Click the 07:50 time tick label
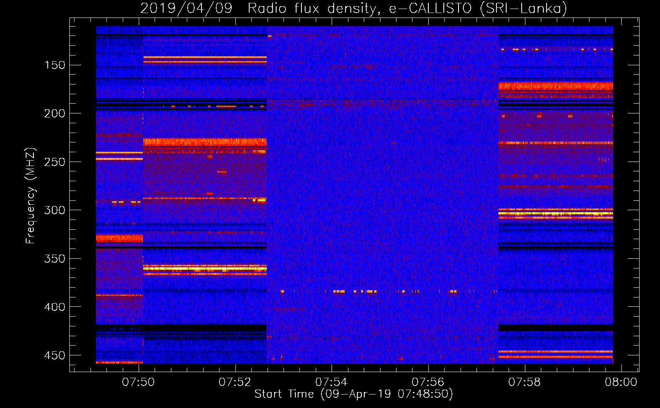 click(139, 382)
